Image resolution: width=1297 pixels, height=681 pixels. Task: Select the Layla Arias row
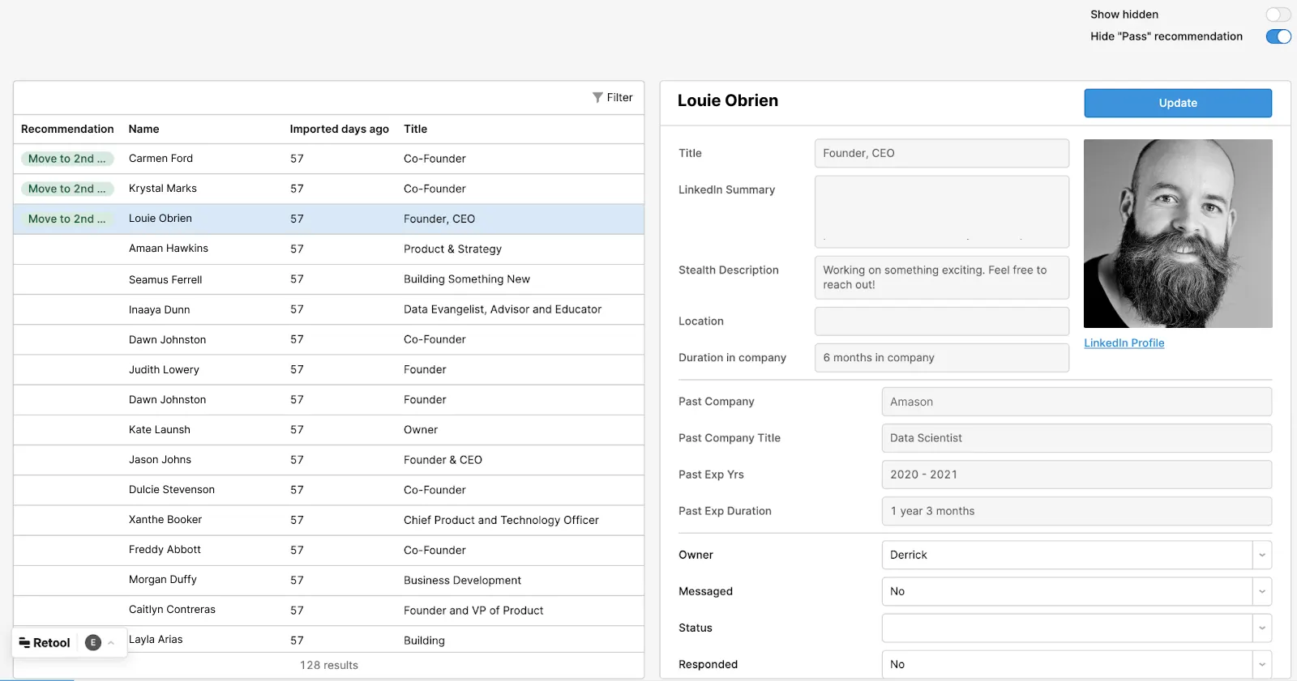pyautogui.click(x=328, y=640)
